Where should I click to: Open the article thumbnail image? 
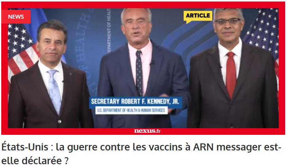point(143,68)
